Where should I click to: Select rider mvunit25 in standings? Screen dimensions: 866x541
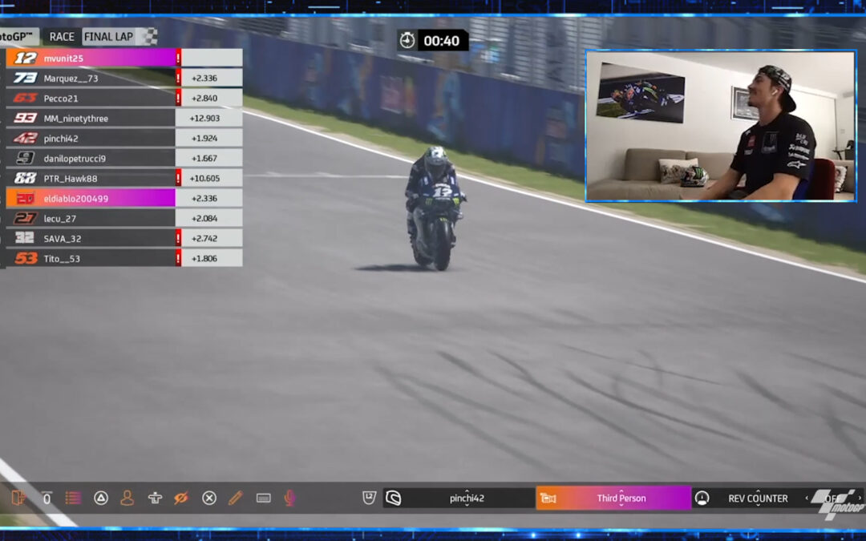pos(123,58)
